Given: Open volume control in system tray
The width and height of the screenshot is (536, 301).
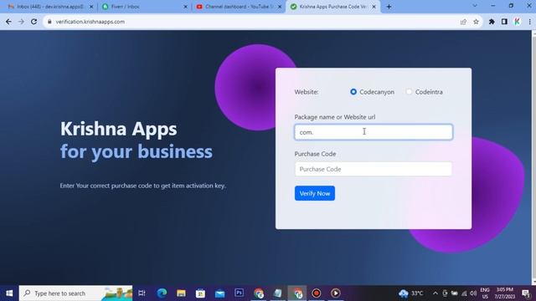Looking at the screenshot, I should 473,293.
